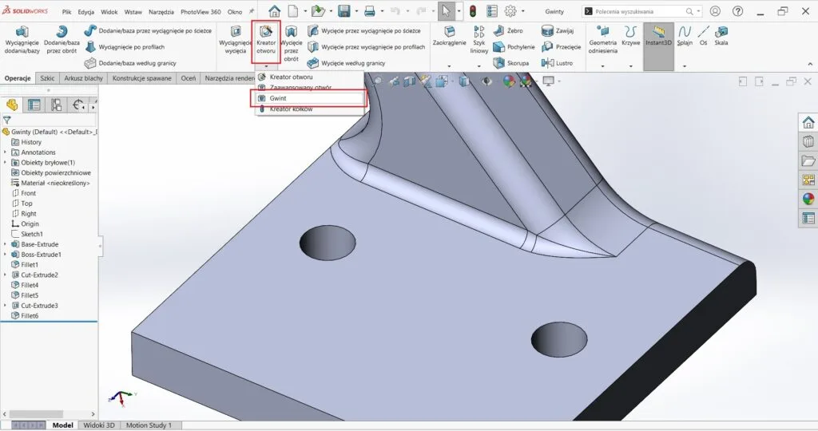Switch to the Oceń tab
This screenshot has width=818, height=431.
(189, 78)
